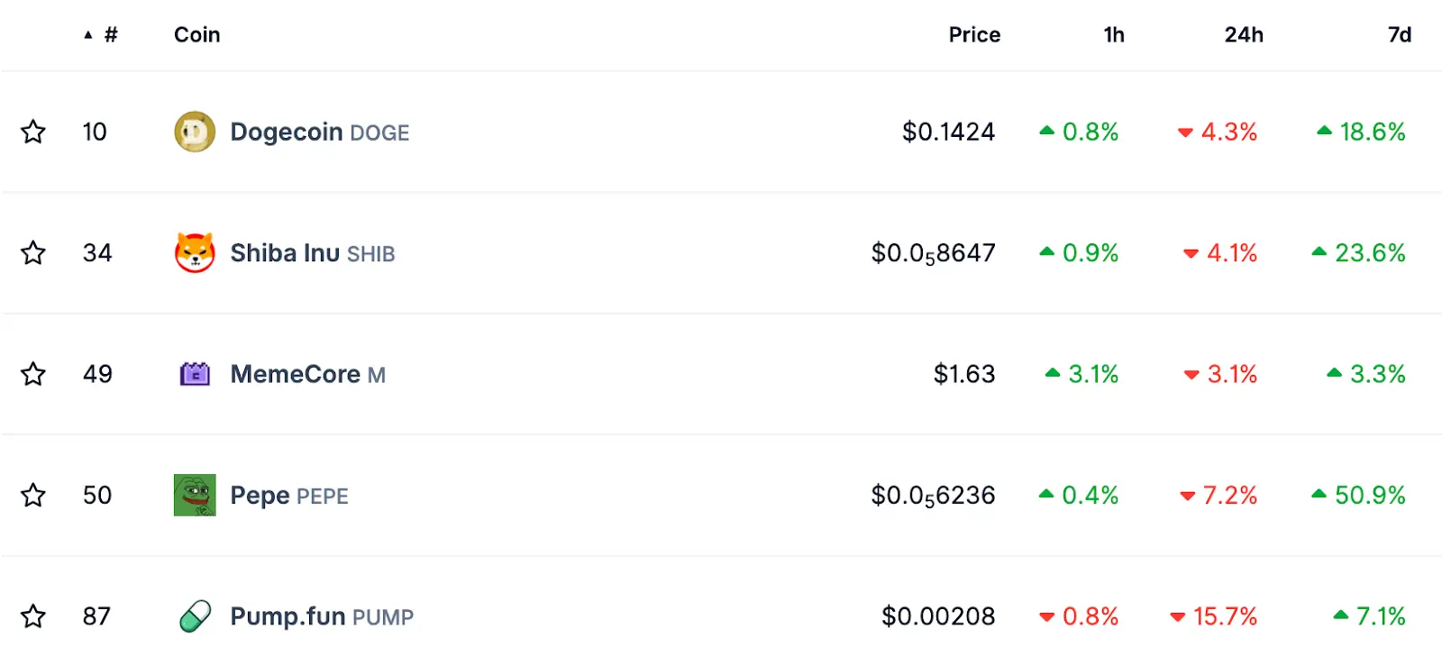Toggle the favorite star for Pepe

(33, 495)
